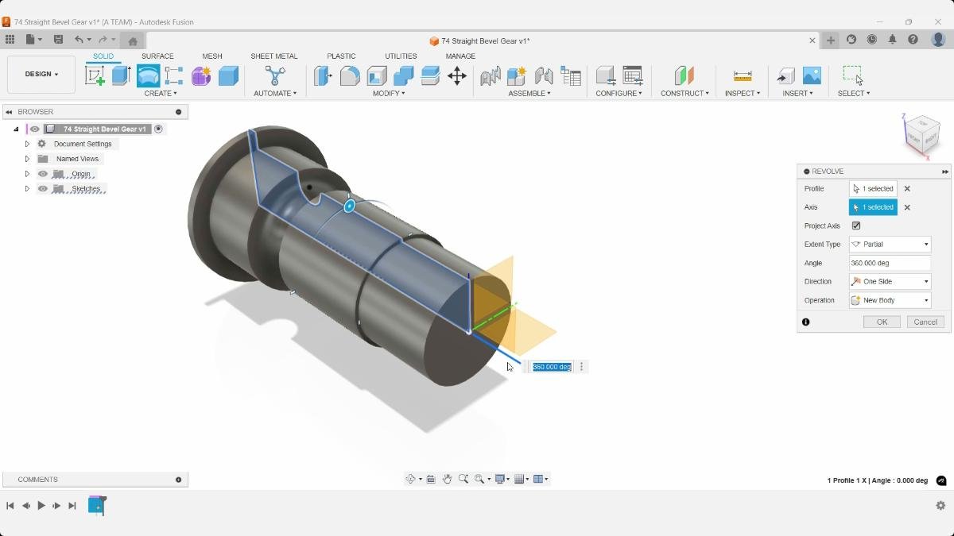Select the Shell tool icon
The height and width of the screenshot is (536, 954).
pos(377,75)
